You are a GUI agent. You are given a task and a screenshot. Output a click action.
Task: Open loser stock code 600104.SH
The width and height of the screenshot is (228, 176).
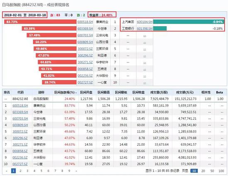(145, 22)
